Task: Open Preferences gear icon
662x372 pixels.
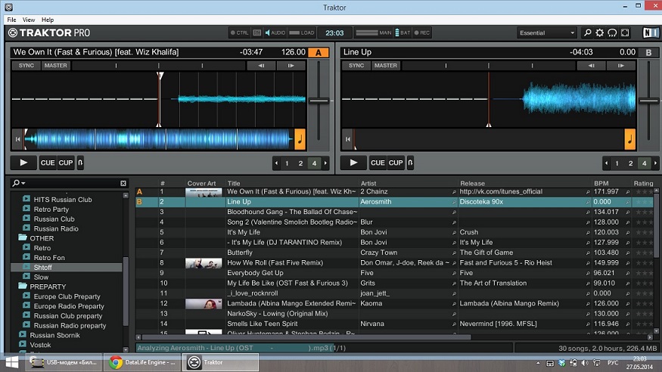Action: click(599, 33)
